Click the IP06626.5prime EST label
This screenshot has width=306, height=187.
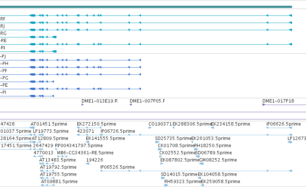pyautogui.click(x=284, y=124)
